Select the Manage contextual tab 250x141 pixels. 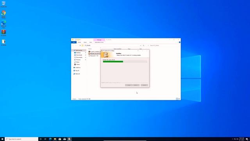pos(99,40)
